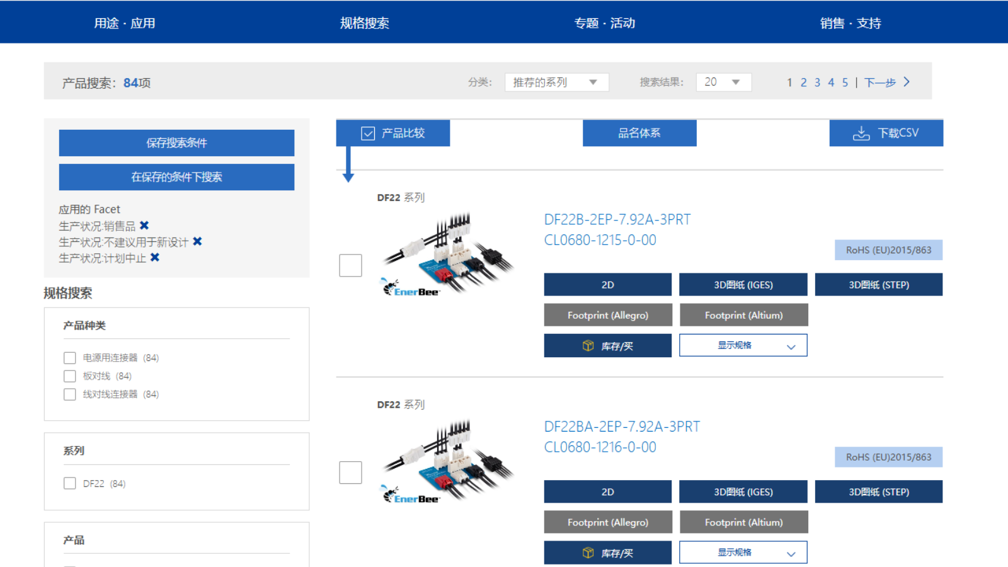The image size is (1008, 567).
Task: Click the 保存搜索条件 button
Action: tap(176, 142)
